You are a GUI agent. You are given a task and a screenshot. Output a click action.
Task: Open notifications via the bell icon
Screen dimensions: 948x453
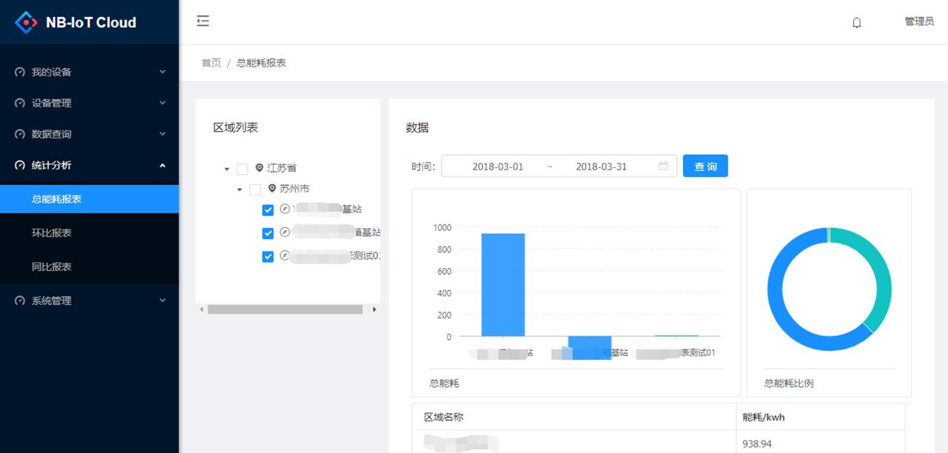point(857,22)
